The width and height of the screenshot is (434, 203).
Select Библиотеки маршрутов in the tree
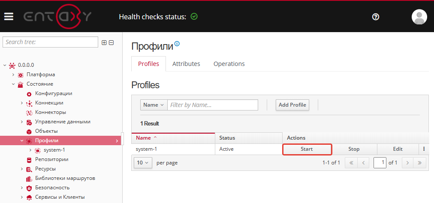click(65, 179)
